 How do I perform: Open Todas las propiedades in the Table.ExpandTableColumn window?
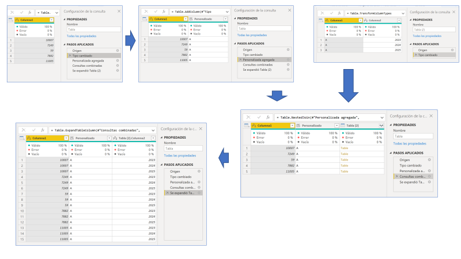pyautogui.click(x=180, y=155)
